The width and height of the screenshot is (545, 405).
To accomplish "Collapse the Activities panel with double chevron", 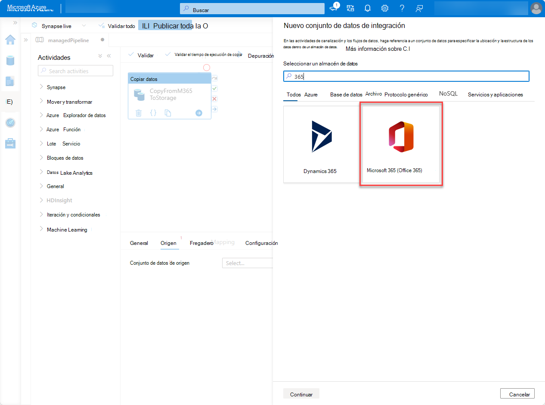I will (x=109, y=56).
